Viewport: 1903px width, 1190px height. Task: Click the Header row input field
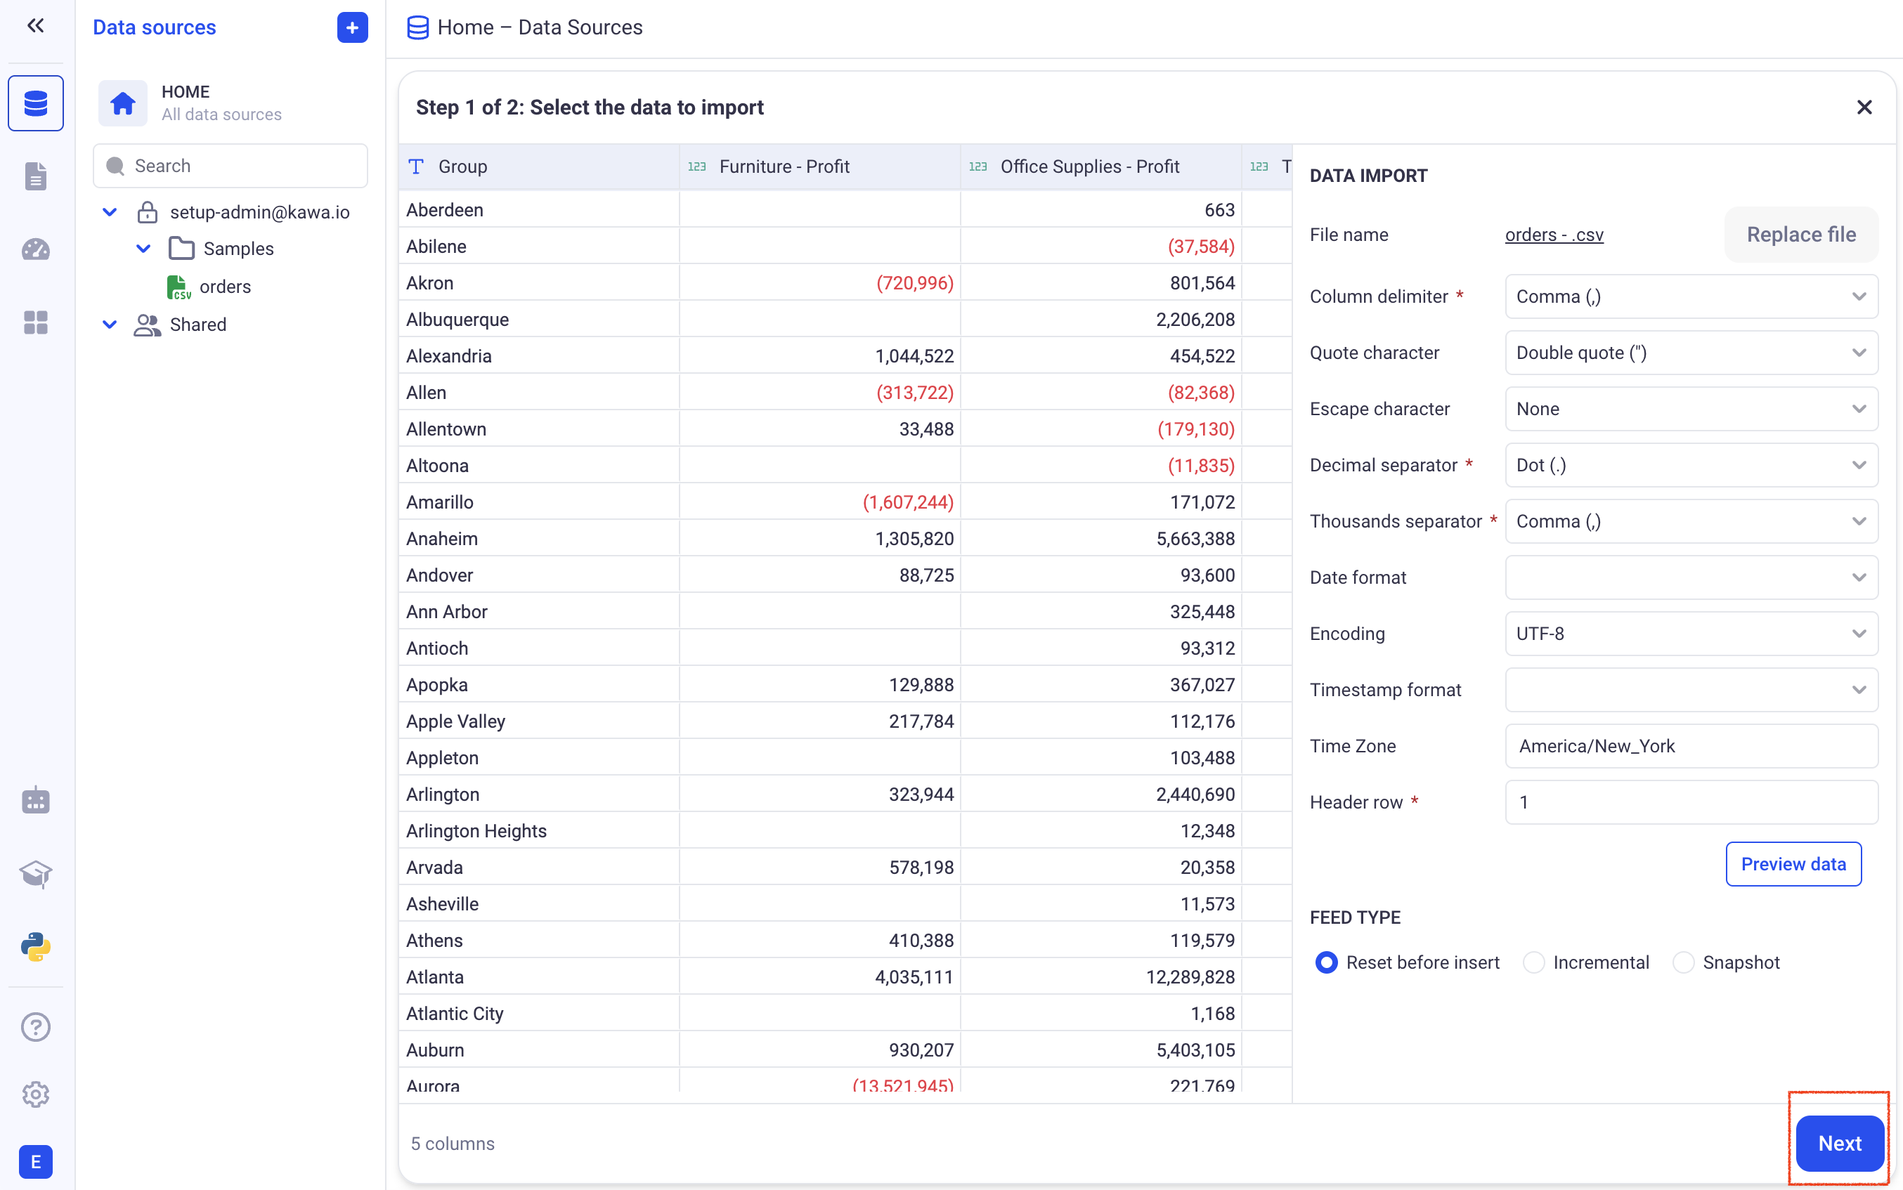click(x=1690, y=802)
